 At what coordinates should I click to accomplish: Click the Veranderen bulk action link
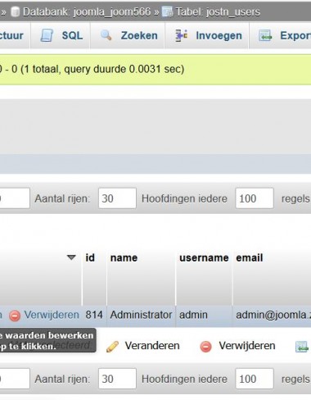pyautogui.click(x=152, y=346)
